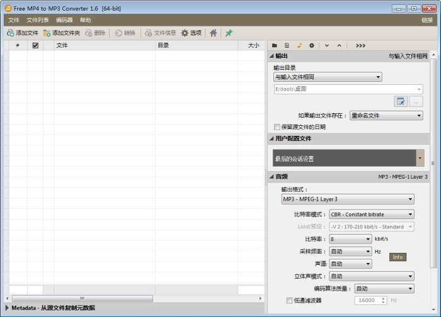Click the triple-arrow >>> panel icon

click(360, 45)
